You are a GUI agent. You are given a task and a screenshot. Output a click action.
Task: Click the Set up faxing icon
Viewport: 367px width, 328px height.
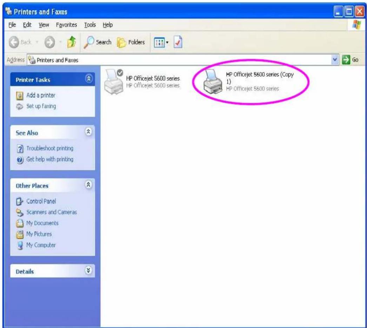20,107
